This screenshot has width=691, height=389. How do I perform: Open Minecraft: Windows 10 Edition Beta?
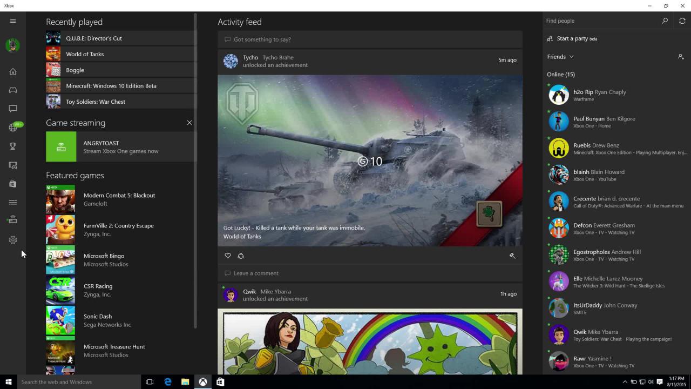[x=121, y=85]
